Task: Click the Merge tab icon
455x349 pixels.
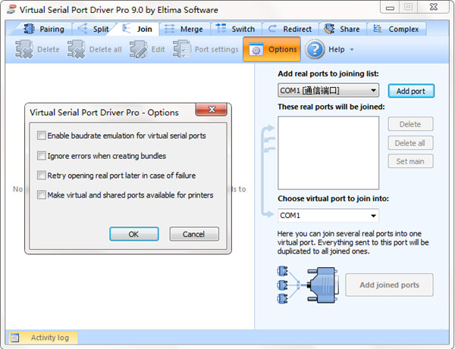Action: [169, 29]
